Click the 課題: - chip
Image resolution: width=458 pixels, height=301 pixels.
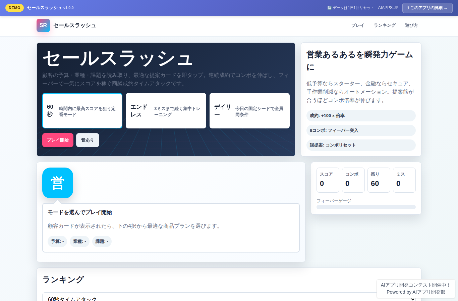click(x=102, y=241)
